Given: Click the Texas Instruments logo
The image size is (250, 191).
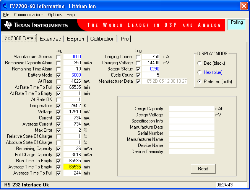Looking at the screenshot, I should pyautogui.click(x=36, y=25).
